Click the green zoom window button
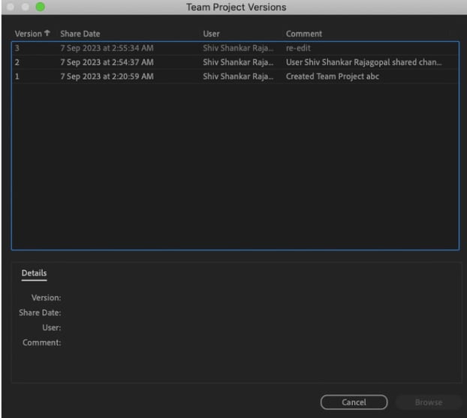Image resolution: width=467 pixels, height=418 pixels. click(40, 7)
